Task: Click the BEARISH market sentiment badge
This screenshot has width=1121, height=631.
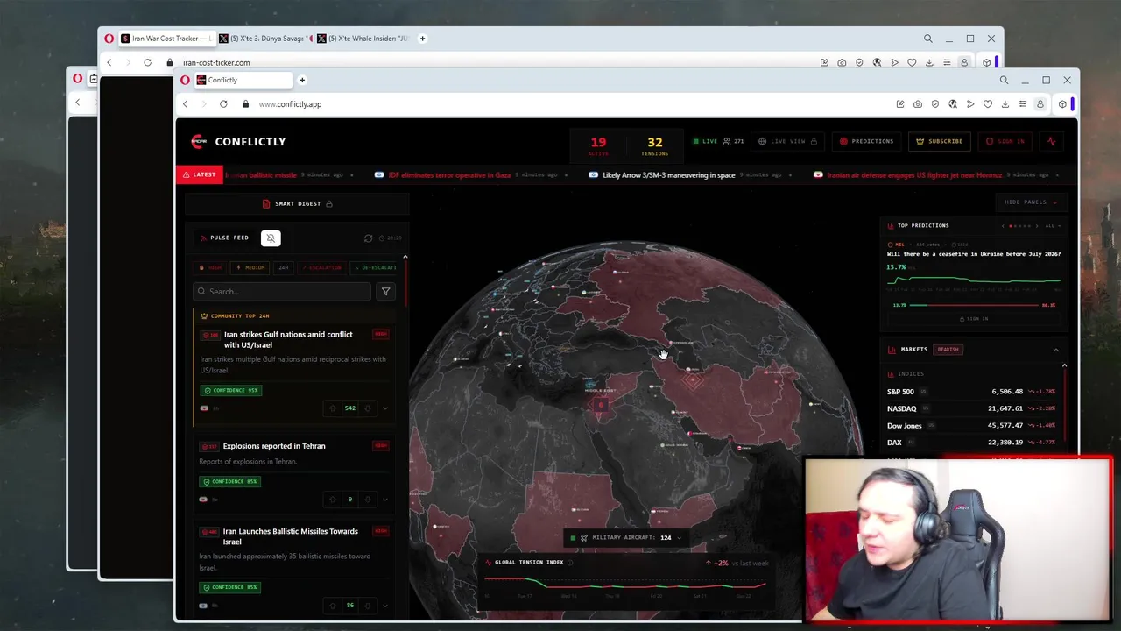Action: [948, 350]
